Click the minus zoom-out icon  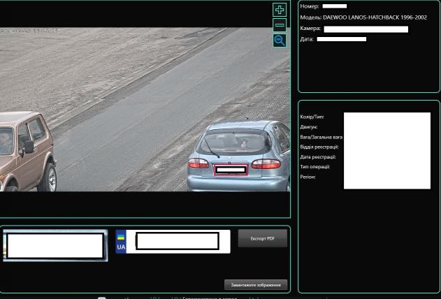pyautogui.click(x=280, y=25)
